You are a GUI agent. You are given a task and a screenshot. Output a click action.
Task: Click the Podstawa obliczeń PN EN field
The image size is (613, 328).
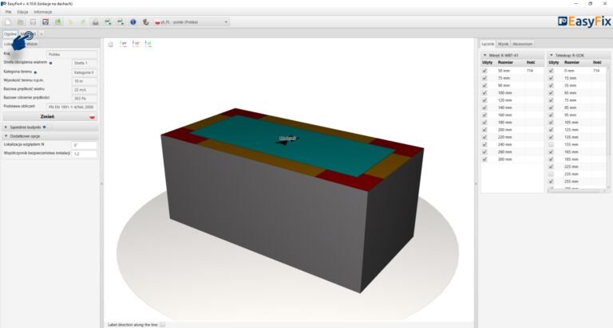[x=72, y=107]
